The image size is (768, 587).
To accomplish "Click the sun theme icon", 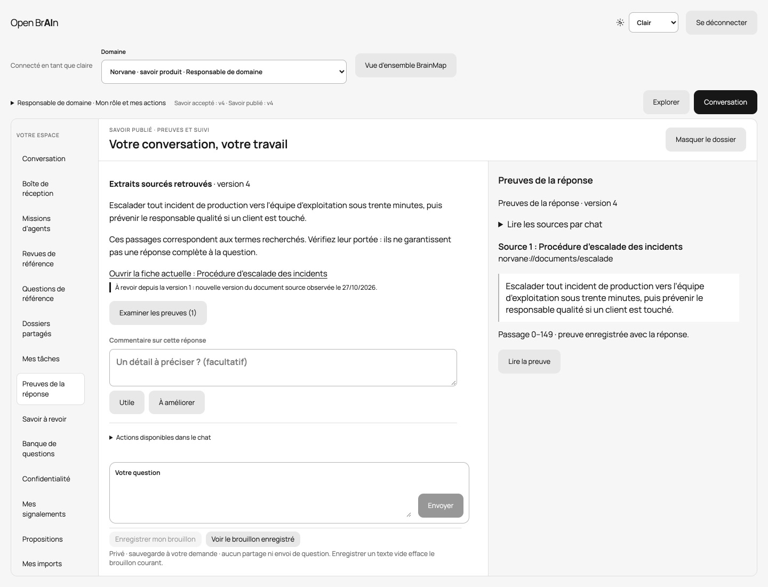I will pyautogui.click(x=620, y=22).
